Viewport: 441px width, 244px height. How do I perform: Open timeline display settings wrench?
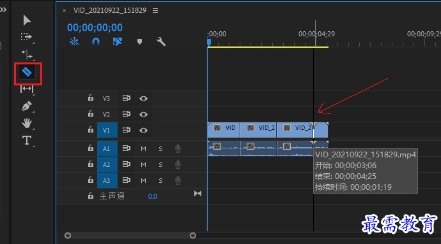[161, 41]
